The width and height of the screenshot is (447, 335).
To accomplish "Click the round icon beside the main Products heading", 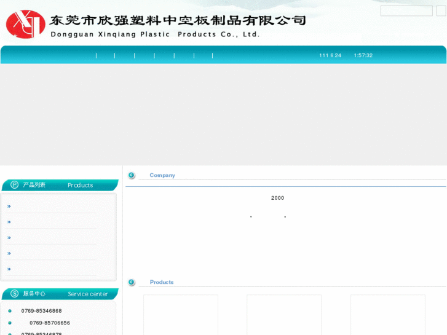I will [x=132, y=282].
